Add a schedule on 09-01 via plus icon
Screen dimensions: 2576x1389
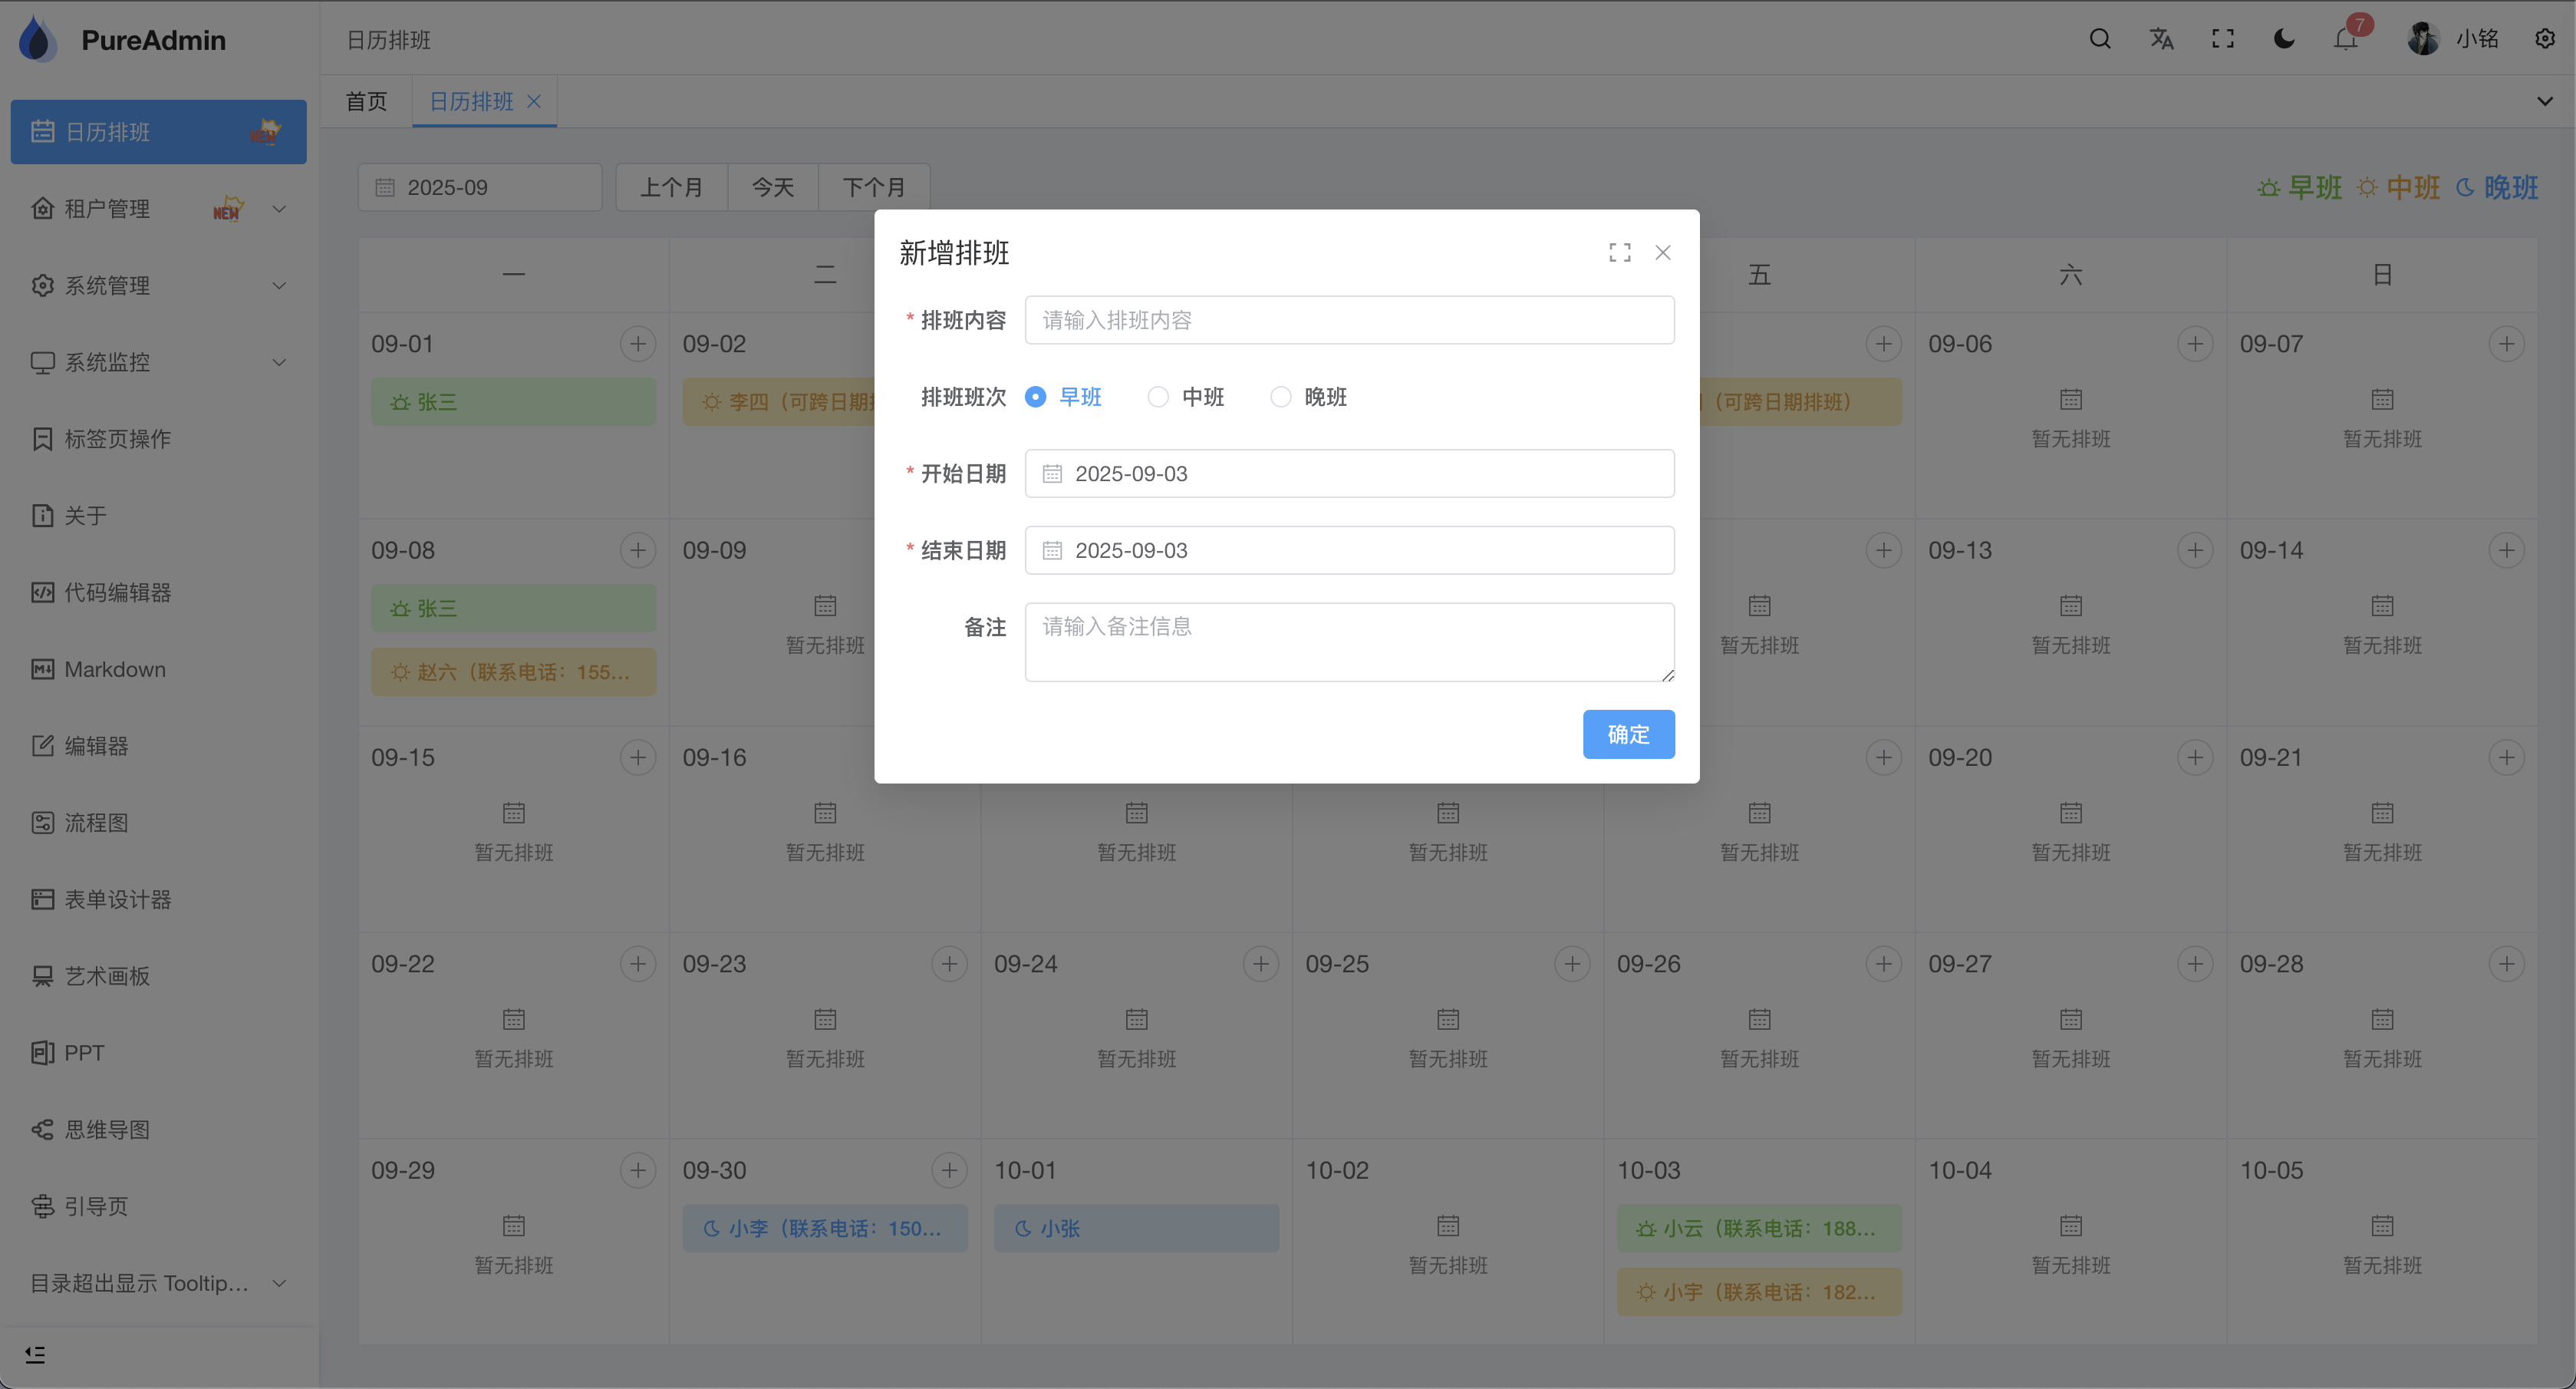click(639, 343)
